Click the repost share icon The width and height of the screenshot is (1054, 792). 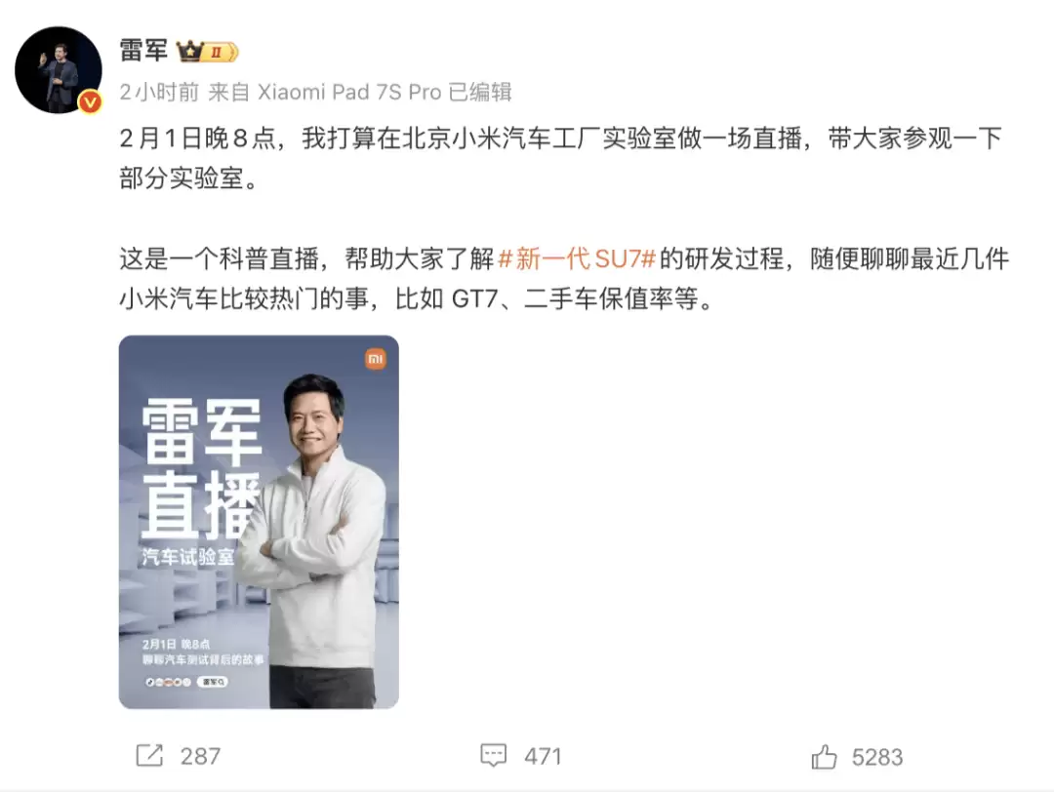point(149,756)
